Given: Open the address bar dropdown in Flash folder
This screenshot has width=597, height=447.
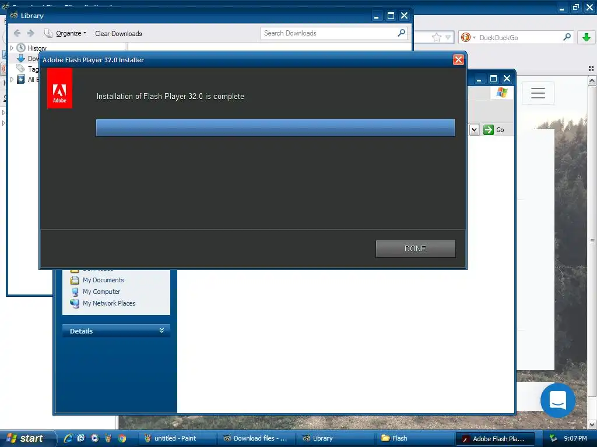Looking at the screenshot, I should (x=474, y=130).
